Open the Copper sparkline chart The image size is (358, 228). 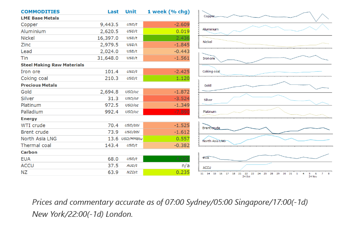265,16
